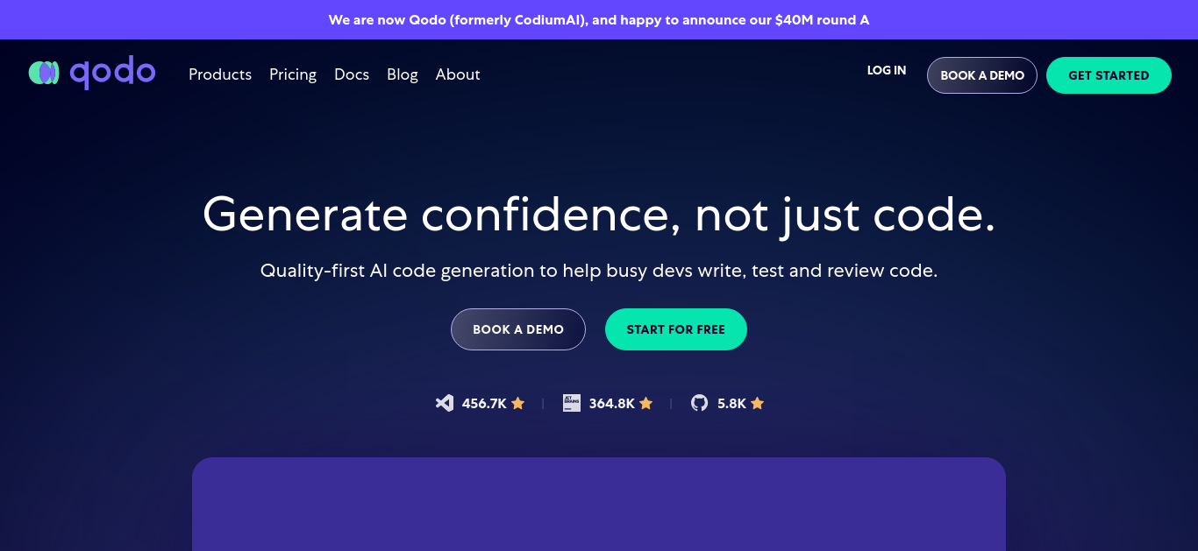
Task: Click the hero BOOK A DEMO button
Action: click(518, 329)
